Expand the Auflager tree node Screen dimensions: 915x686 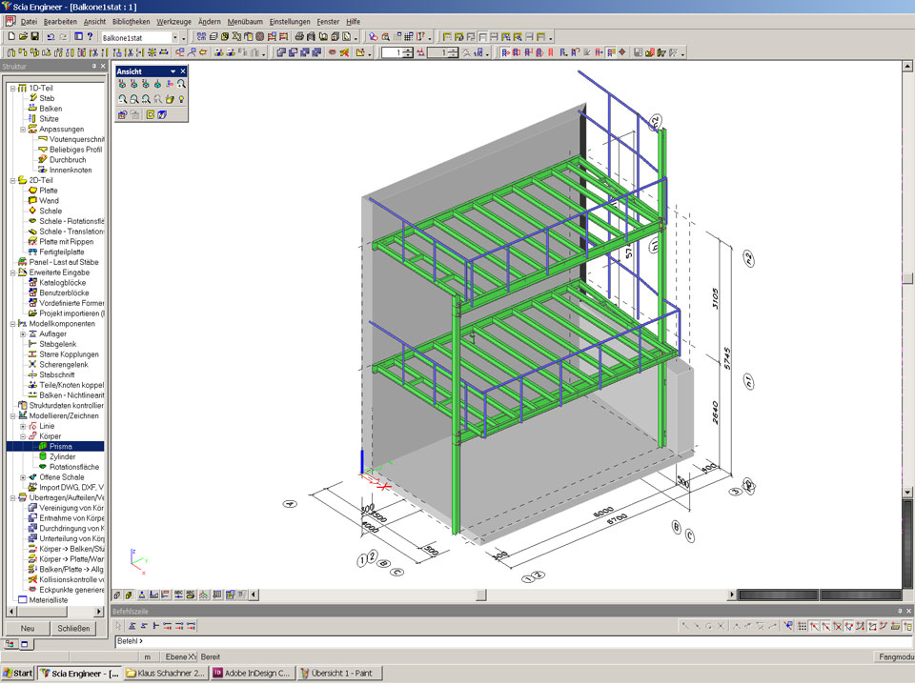coord(23,334)
